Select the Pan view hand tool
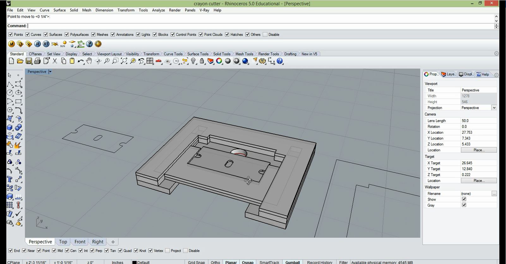The image size is (506, 264). (89, 61)
